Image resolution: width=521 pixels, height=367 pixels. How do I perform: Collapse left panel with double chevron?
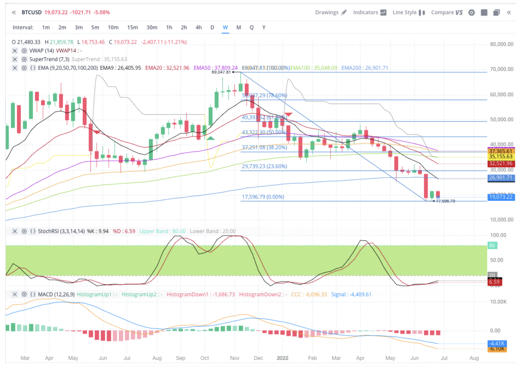(x=14, y=12)
